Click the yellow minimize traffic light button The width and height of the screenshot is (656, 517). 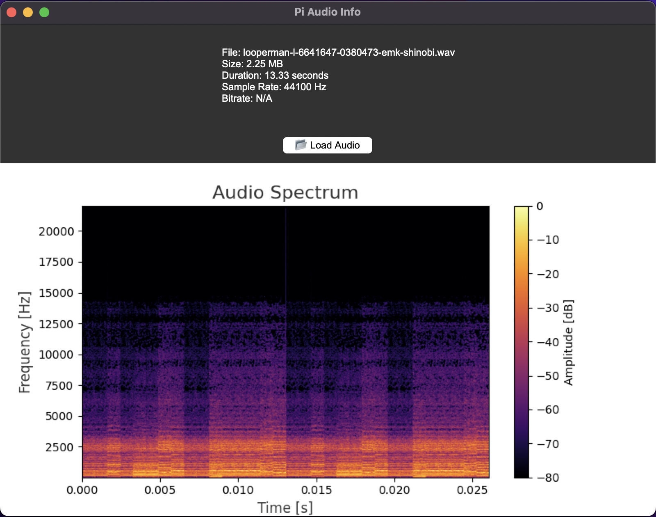27,12
